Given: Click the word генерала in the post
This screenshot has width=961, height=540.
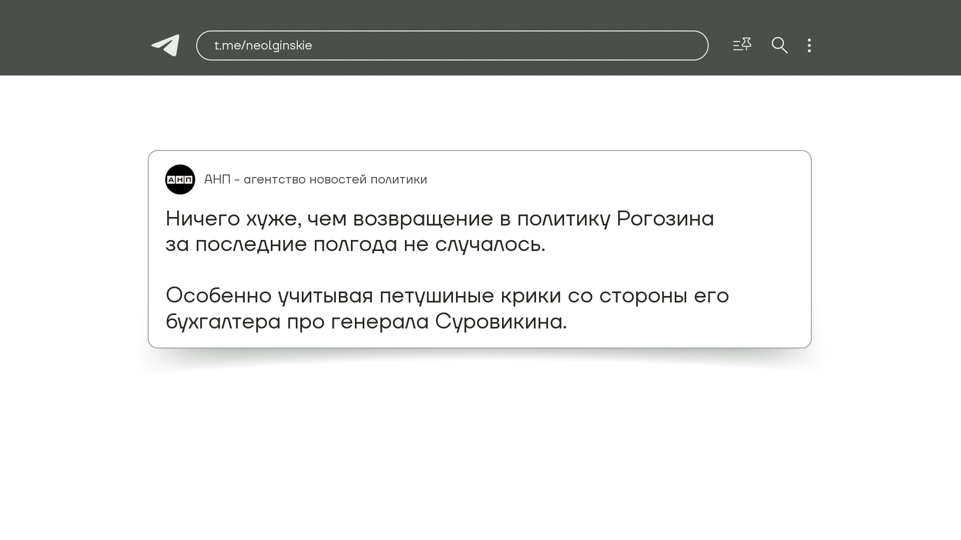Looking at the screenshot, I should 379,321.
